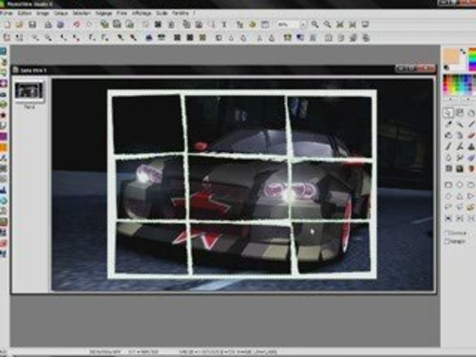Click the Zoom out magnifier icon

pyautogui.click(x=327, y=25)
